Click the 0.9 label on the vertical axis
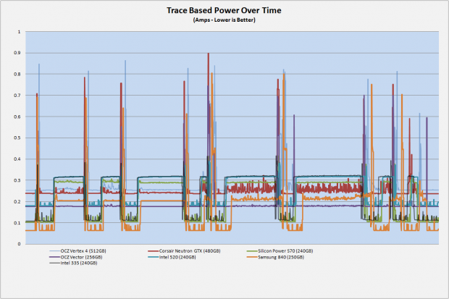 tap(17, 53)
